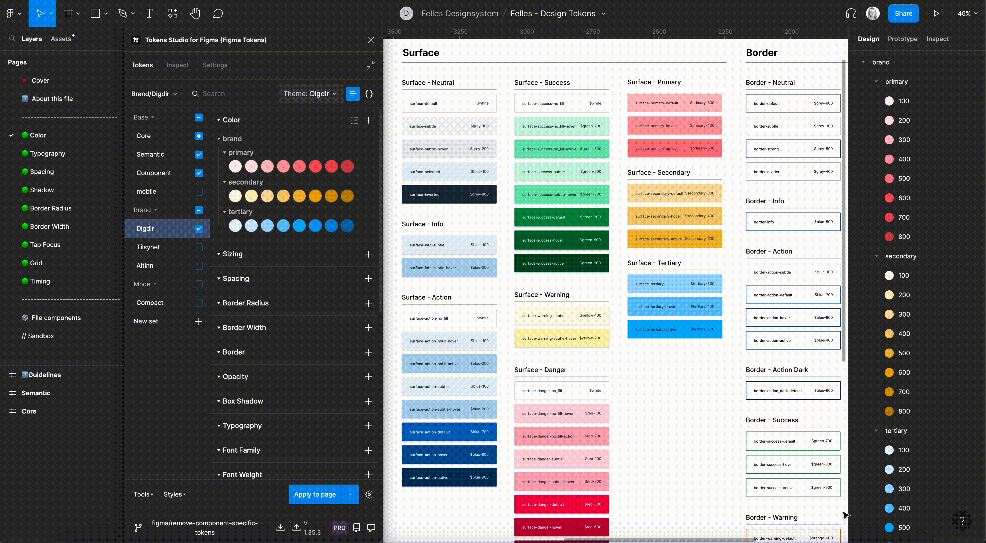Switch to the Prototype tab
This screenshot has height=543, width=986.
tap(902, 39)
